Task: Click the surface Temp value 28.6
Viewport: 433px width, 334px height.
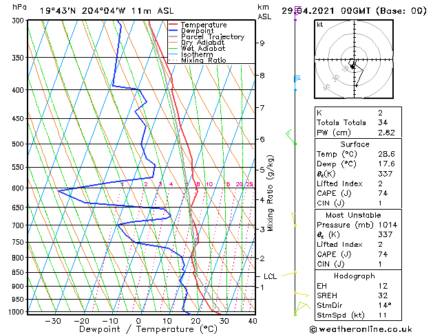Action: coord(386,154)
